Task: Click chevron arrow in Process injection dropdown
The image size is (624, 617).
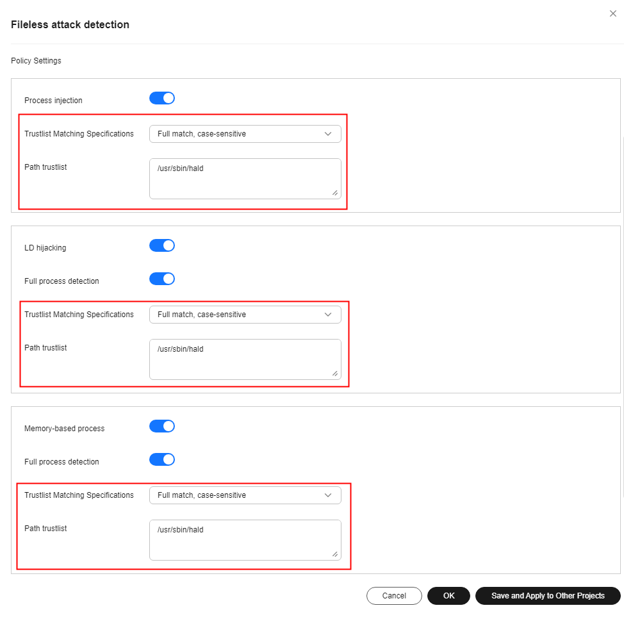Action: 328,134
